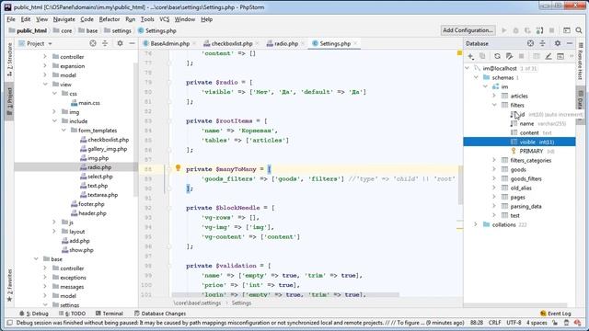Screen dimensions: 589x331
Task: Click the Stop square icon in top toolbar
Action: [551, 30]
